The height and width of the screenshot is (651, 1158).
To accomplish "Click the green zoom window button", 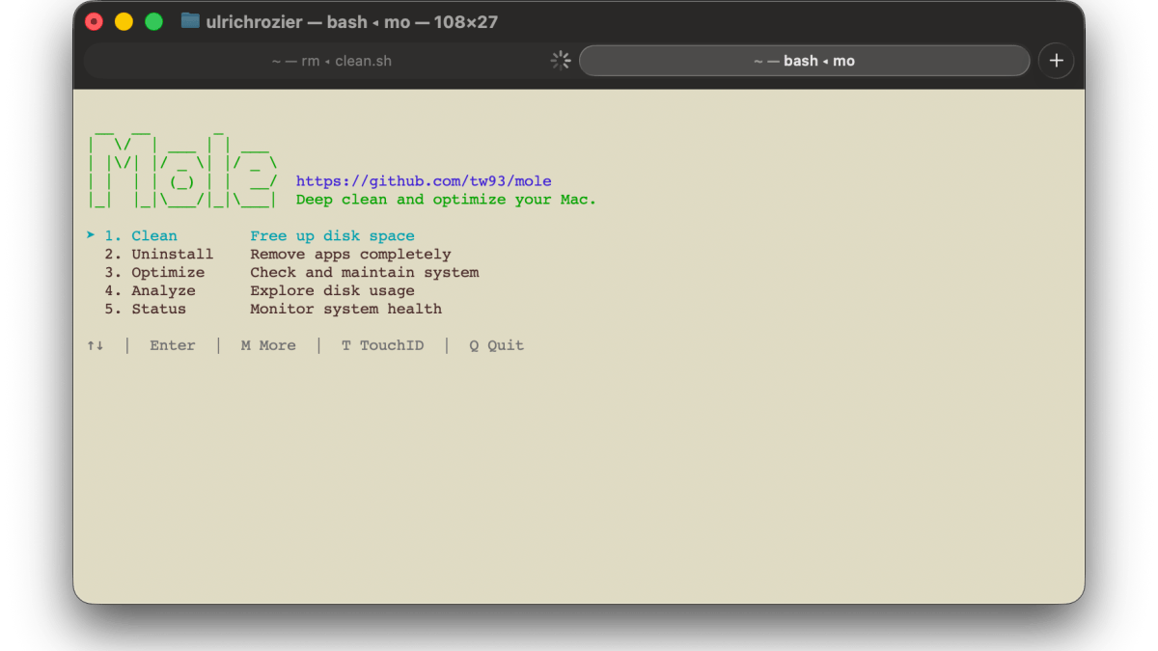I will [x=153, y=21].
